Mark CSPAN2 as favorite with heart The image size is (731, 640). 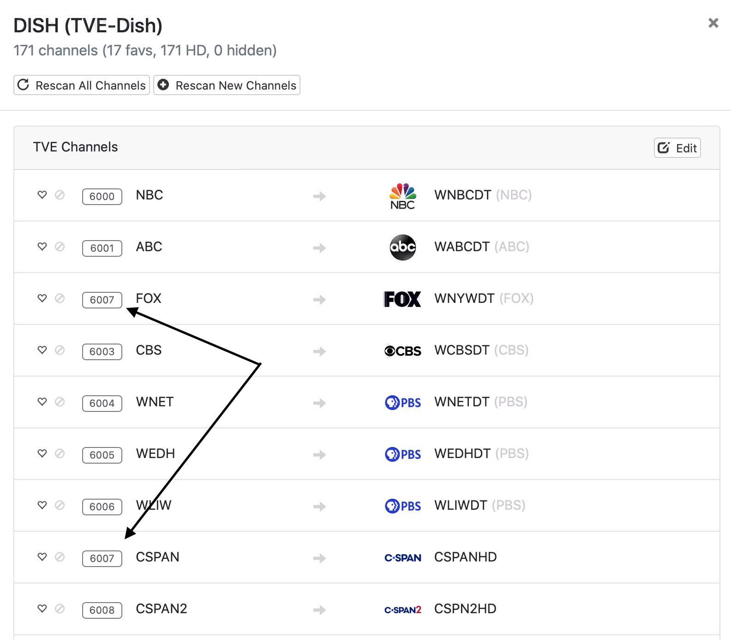(42, 609)
